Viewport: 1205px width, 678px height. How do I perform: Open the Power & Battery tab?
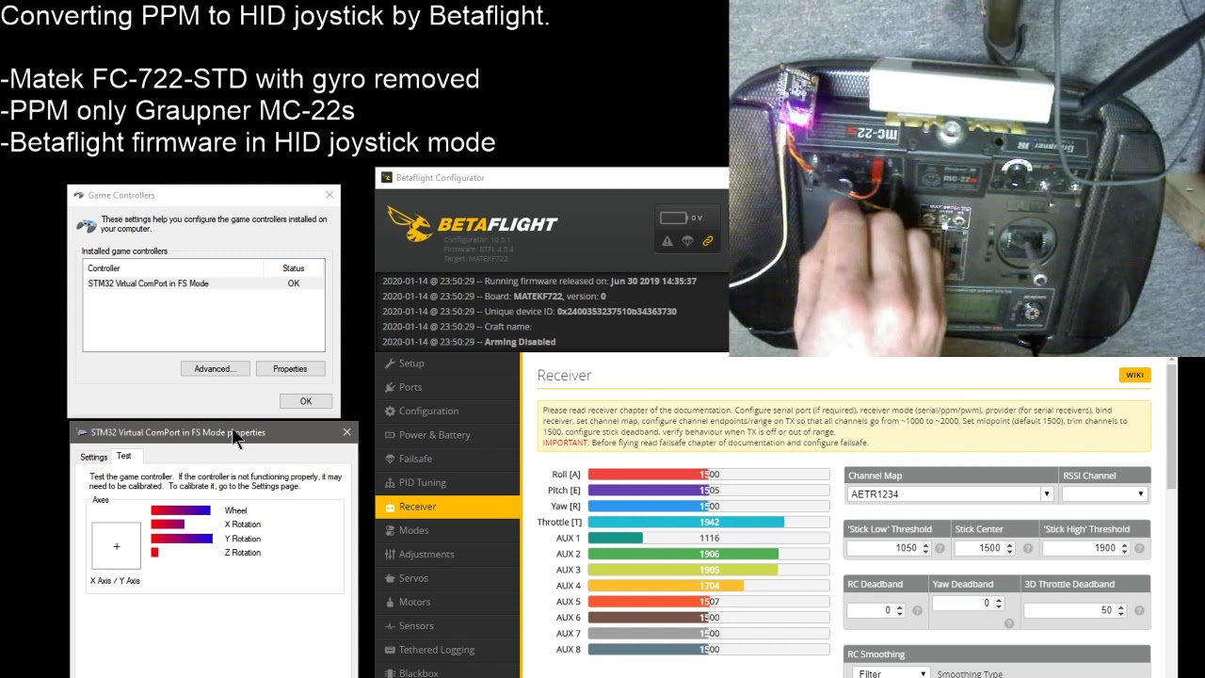pyautogui.click(x=447, y=435)
